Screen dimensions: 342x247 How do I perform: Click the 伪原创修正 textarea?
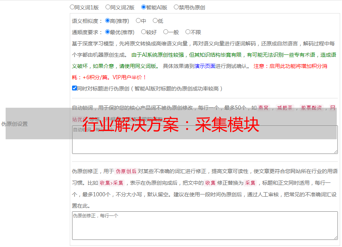(x=205, y=226)
